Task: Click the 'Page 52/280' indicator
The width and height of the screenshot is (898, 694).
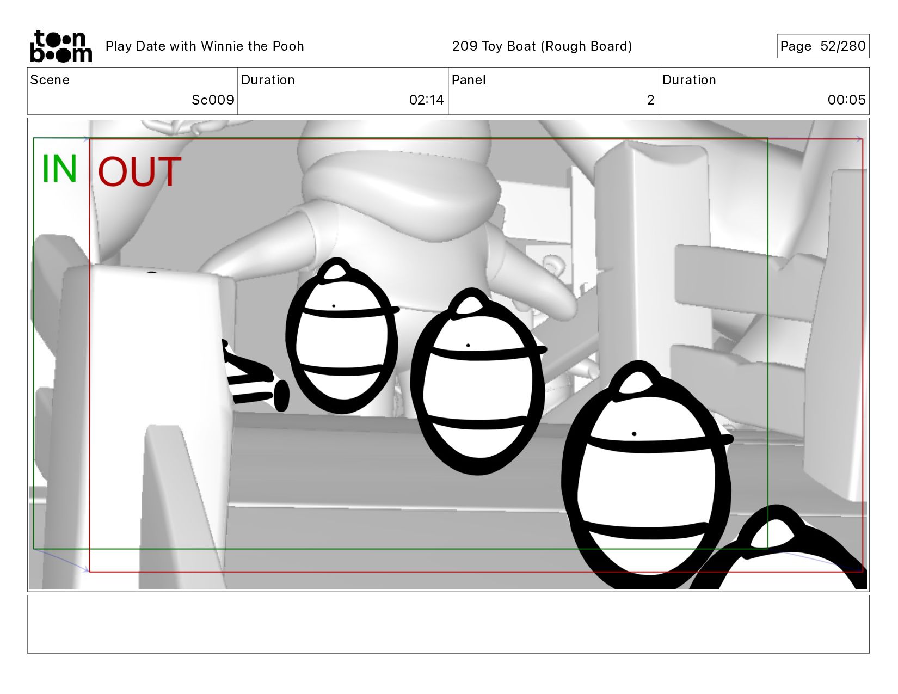Action: pyautogui.click(x=823, y=46)
